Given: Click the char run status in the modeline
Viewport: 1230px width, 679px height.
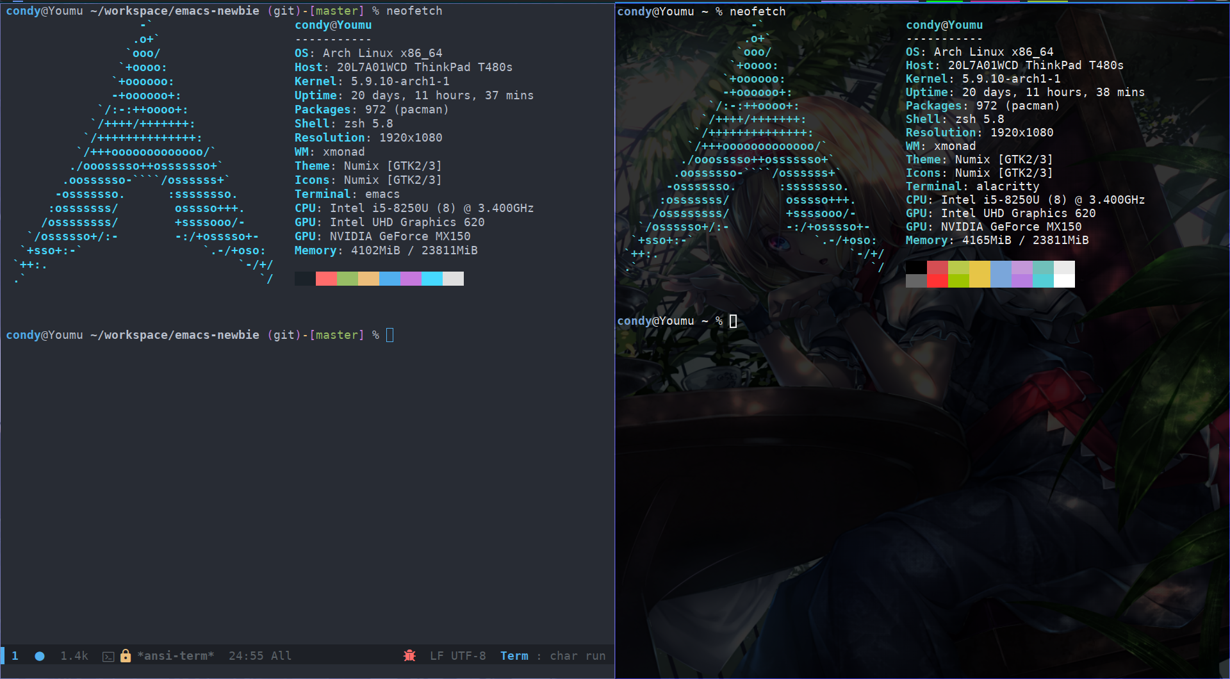Looking at the screenshot, I should point(578,656).
